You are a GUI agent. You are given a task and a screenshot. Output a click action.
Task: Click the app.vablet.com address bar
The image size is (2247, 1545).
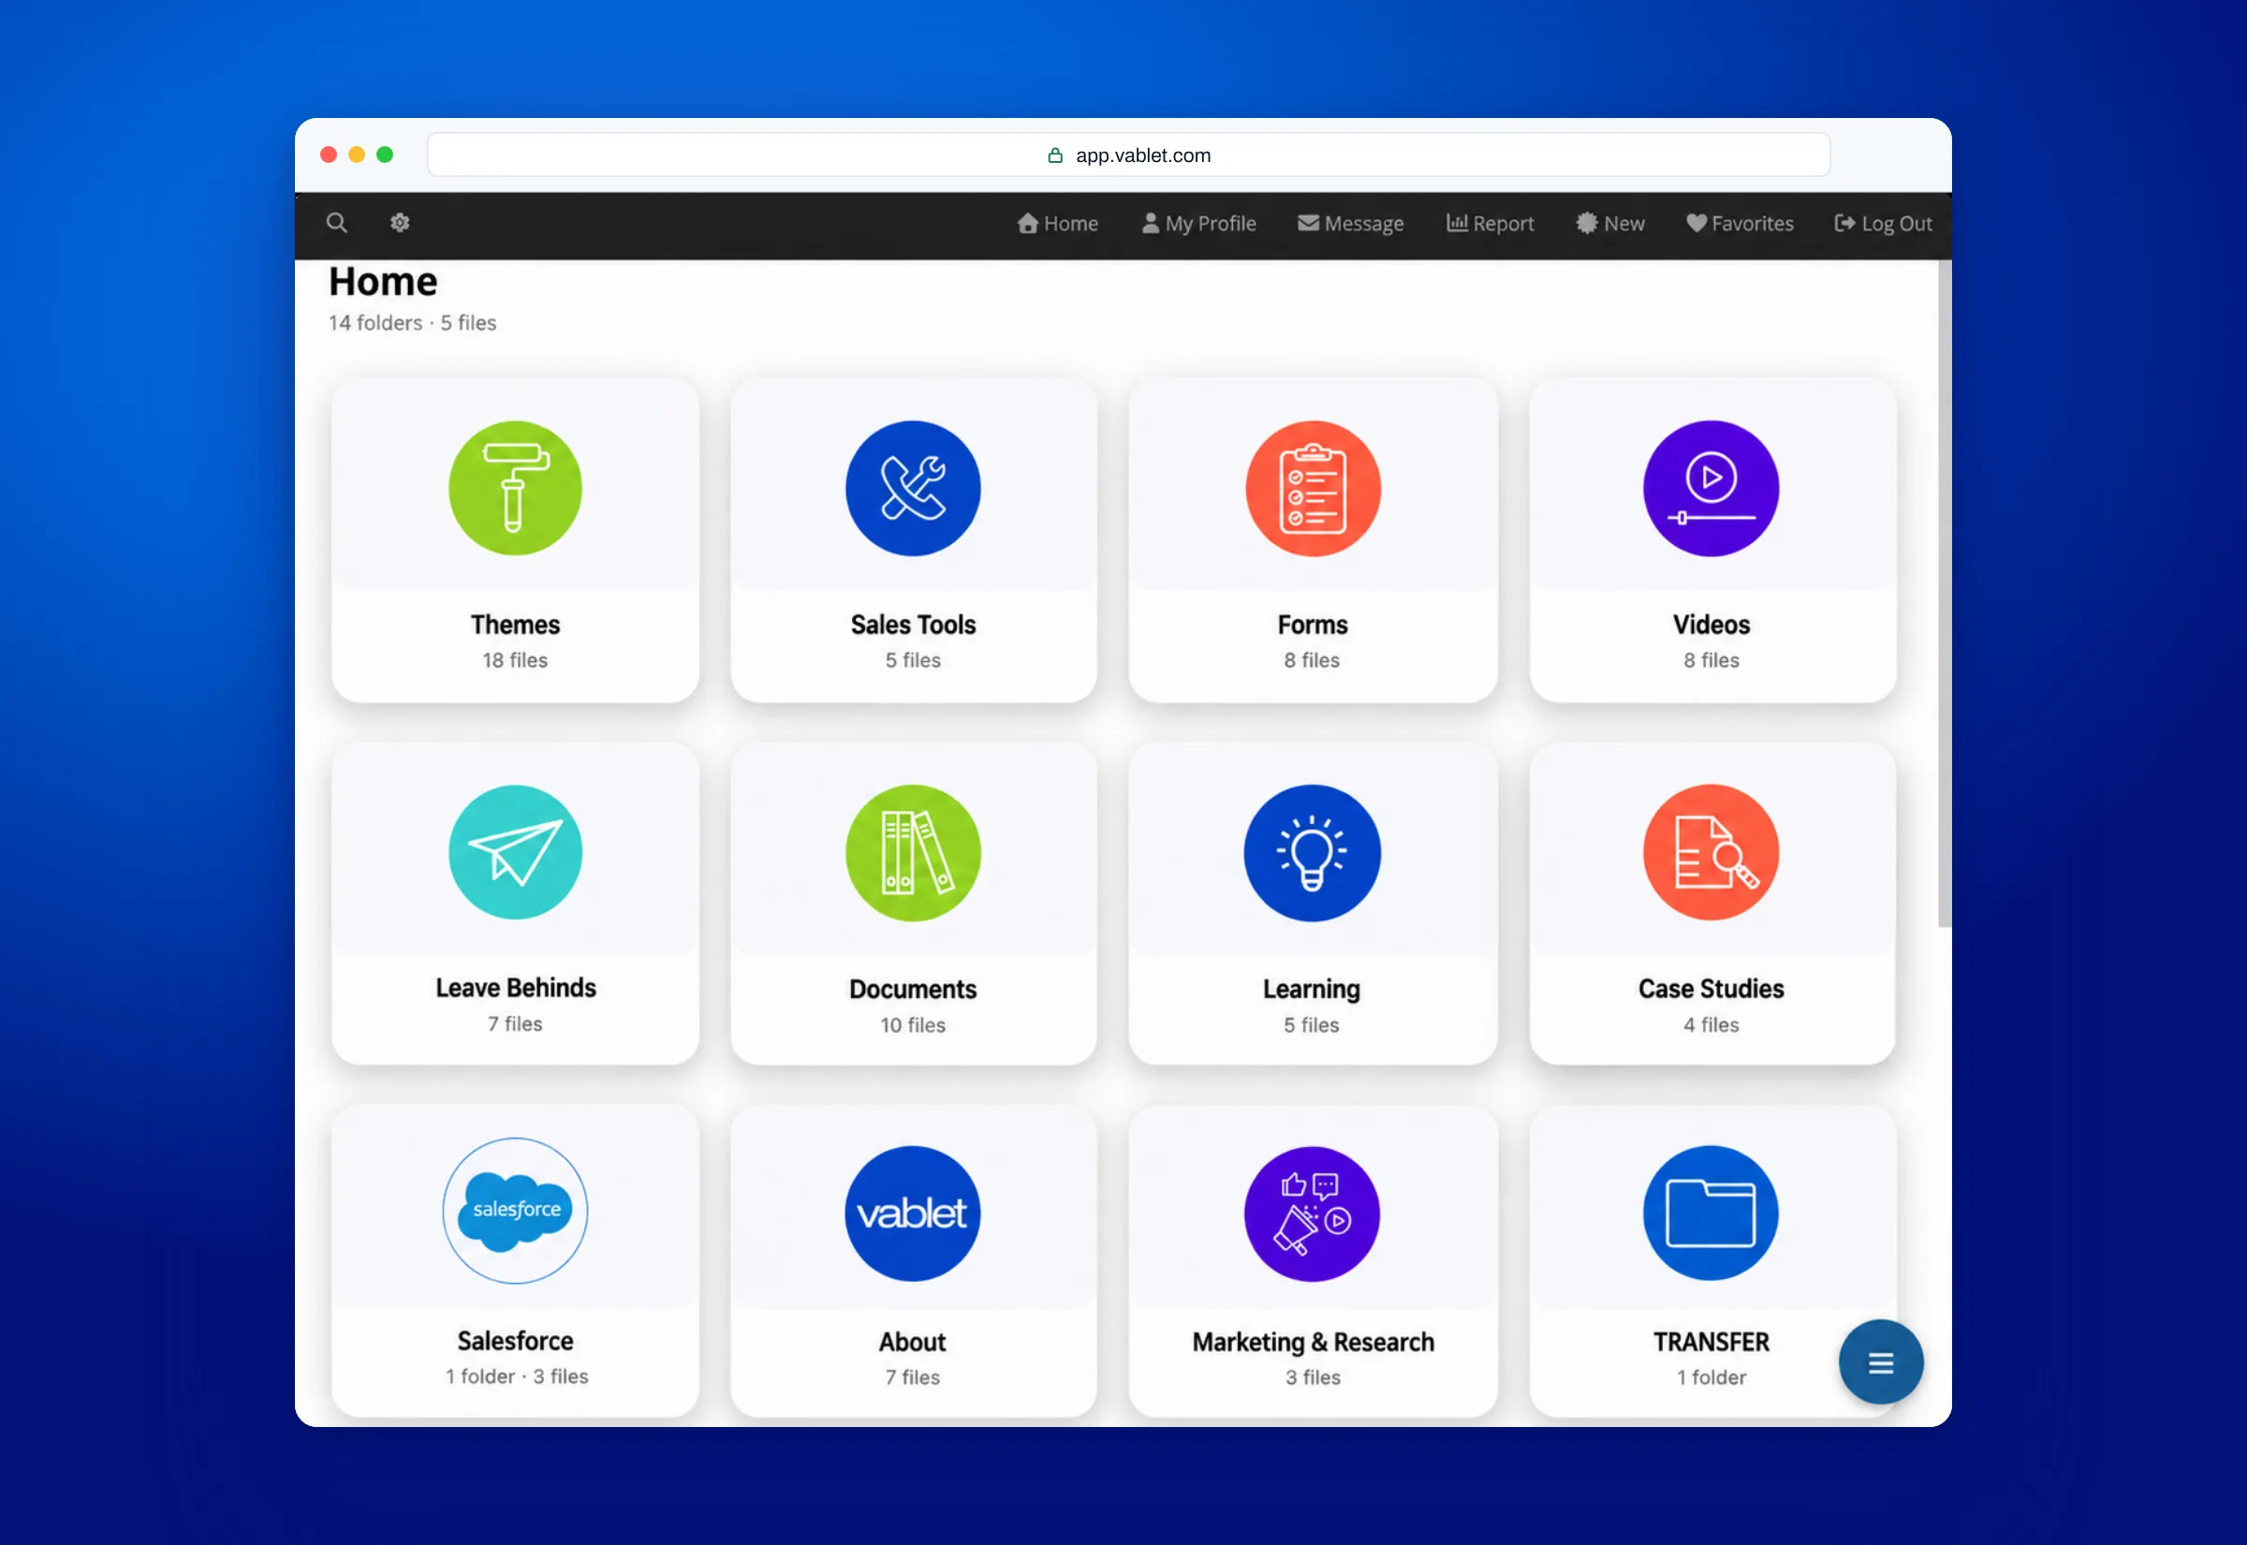coord(1128,154)
